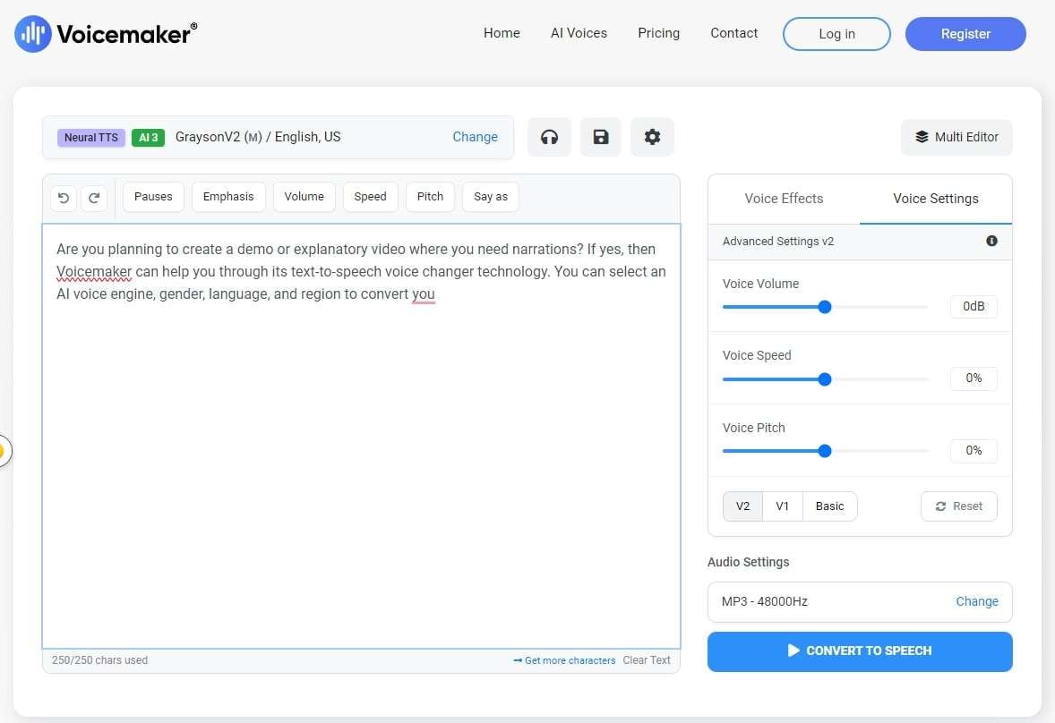Select the Basic settings mode
1055x723 pixels.
tap(829, 506)
